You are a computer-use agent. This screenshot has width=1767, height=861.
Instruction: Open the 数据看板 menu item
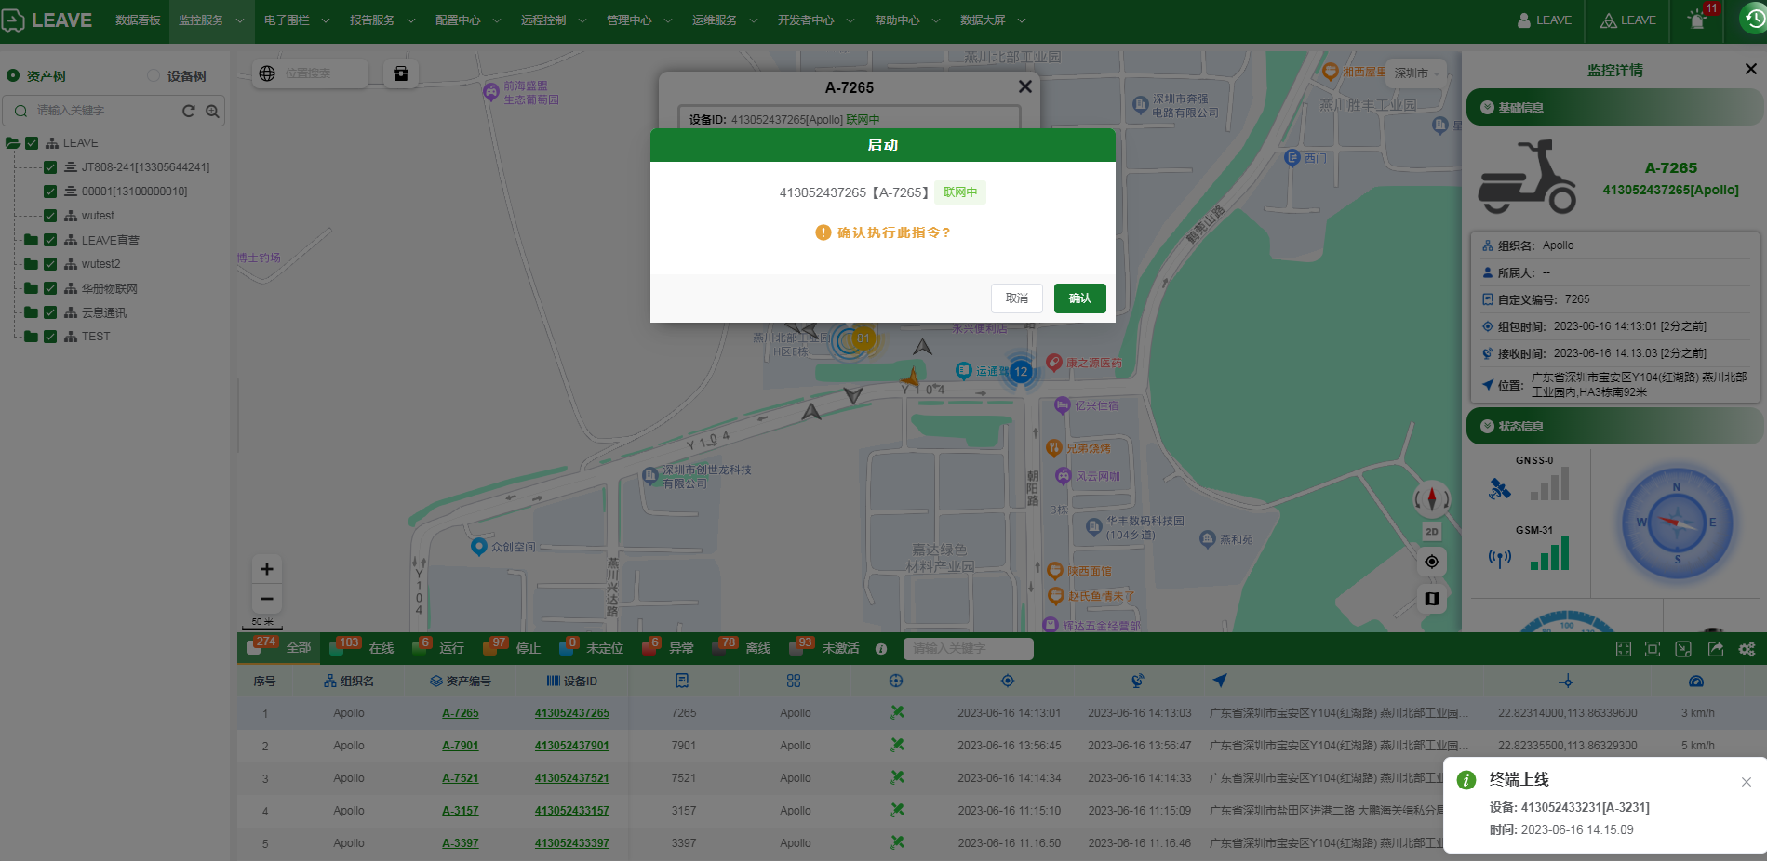coord(138,20)
